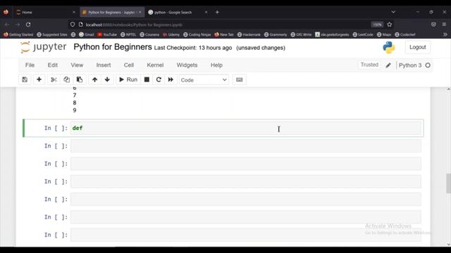
Task: Click output line showing 7
Action: (x=75, y=96)
